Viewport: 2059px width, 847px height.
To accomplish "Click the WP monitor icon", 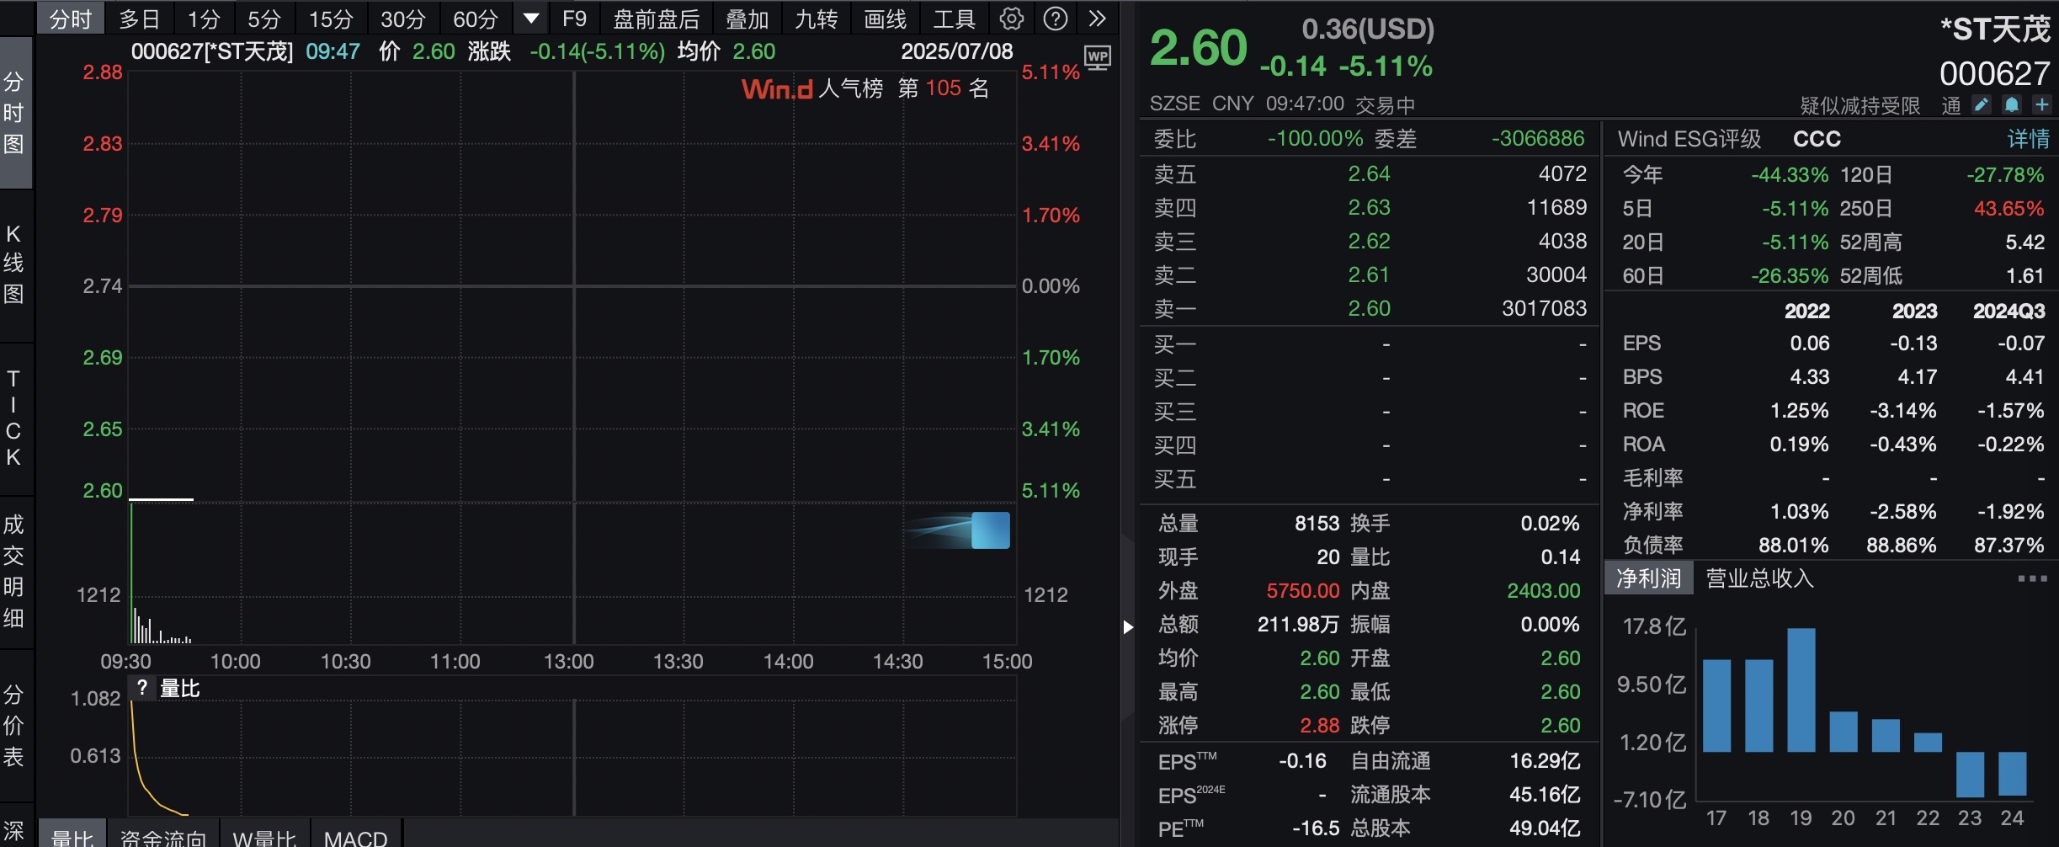I will [x=1097, y=57].
